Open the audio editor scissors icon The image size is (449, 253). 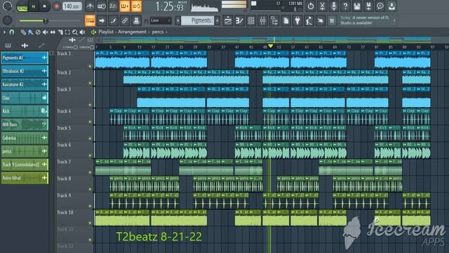click(323, 6)
